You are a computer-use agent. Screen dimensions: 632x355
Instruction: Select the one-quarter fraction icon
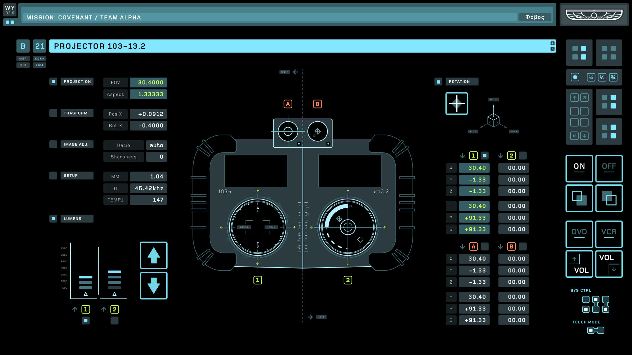tap(591, 77)
